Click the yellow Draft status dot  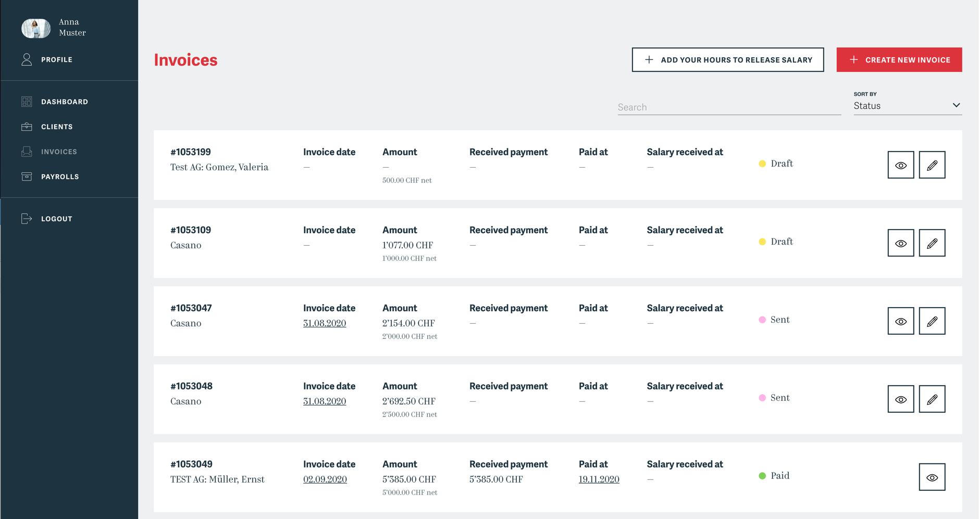point(762,163)
